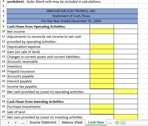Click 'Adjustments to reconcile net income' cell
This screenshot has width=148, height=126.
coord(48,37)
